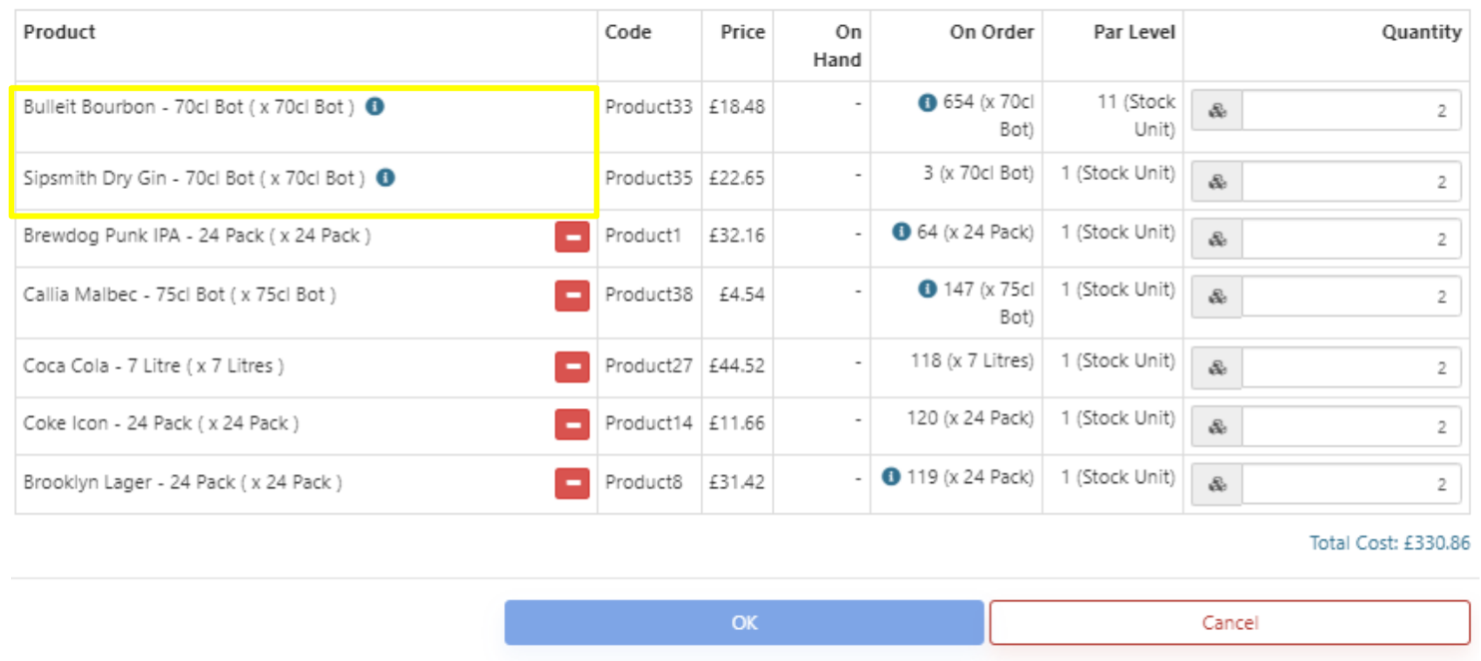Click the Total Cost £330.86 text
Screen dimensions: 1481x661
(x=1389, y=543)
